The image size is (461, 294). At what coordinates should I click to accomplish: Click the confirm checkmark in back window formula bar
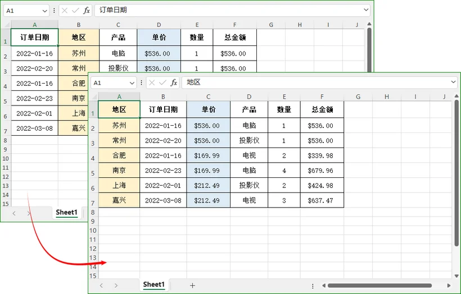point(75,11)
